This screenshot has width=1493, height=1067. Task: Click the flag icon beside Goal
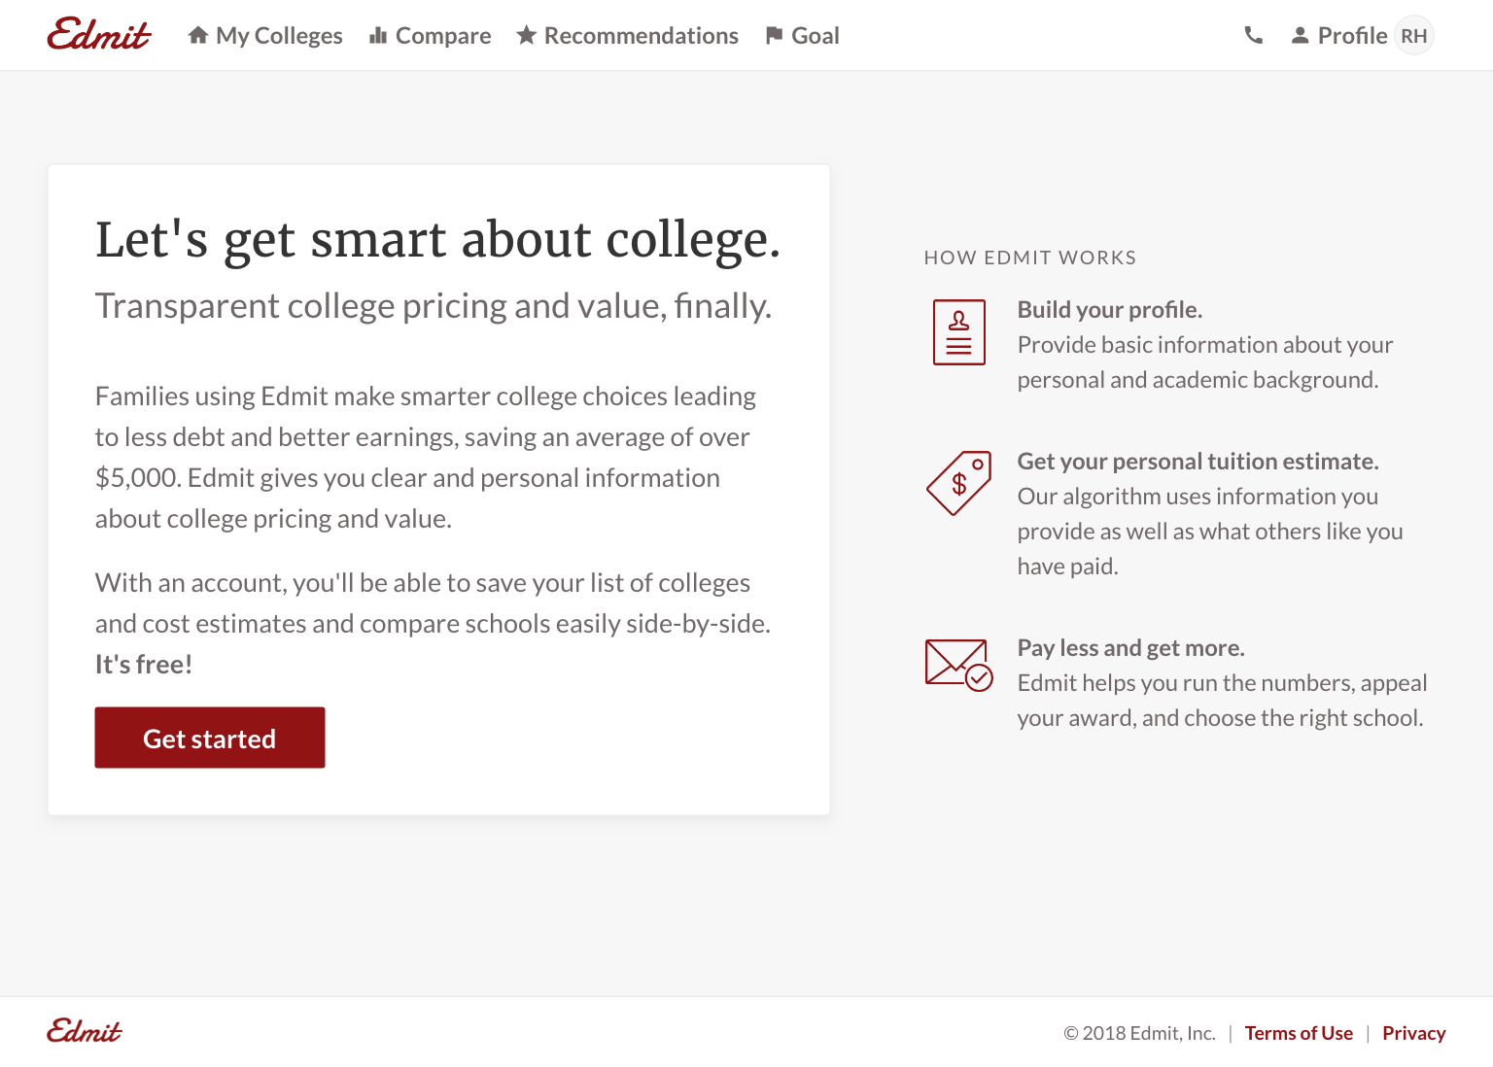(774, 35)
